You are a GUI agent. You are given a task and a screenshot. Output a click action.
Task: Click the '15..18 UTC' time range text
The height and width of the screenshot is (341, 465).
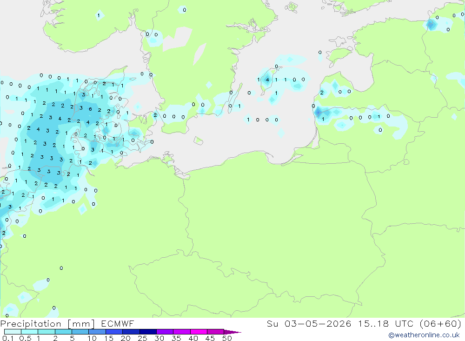point(385,324)
